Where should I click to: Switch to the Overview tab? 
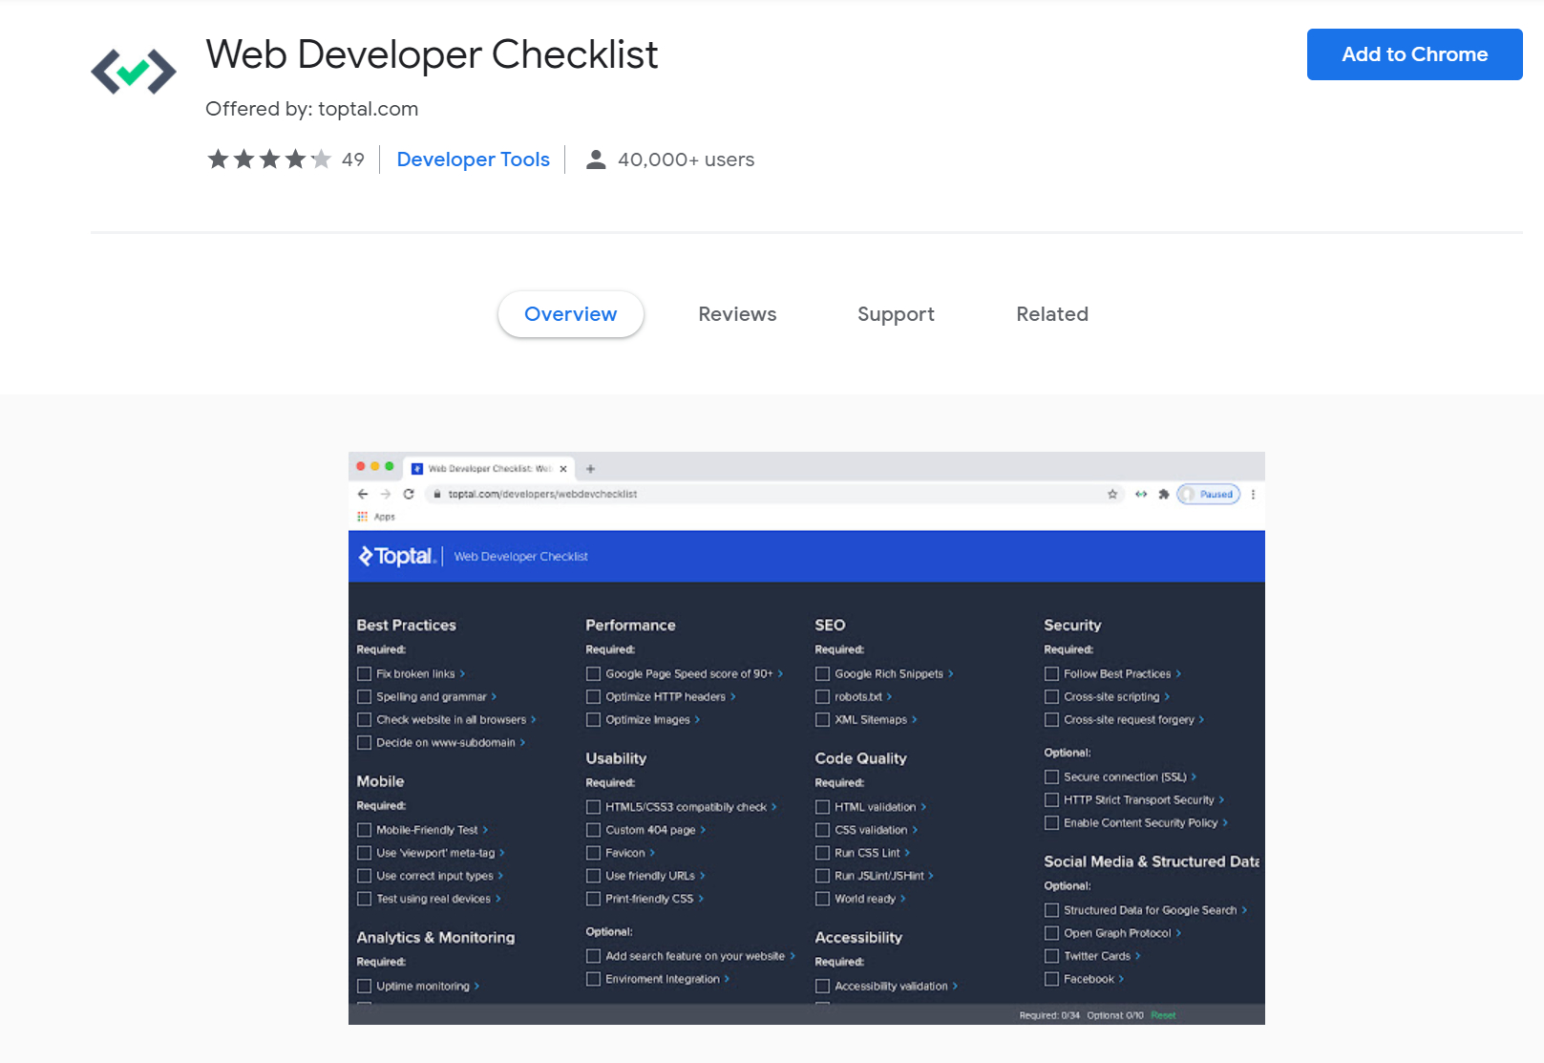(571, 314)
